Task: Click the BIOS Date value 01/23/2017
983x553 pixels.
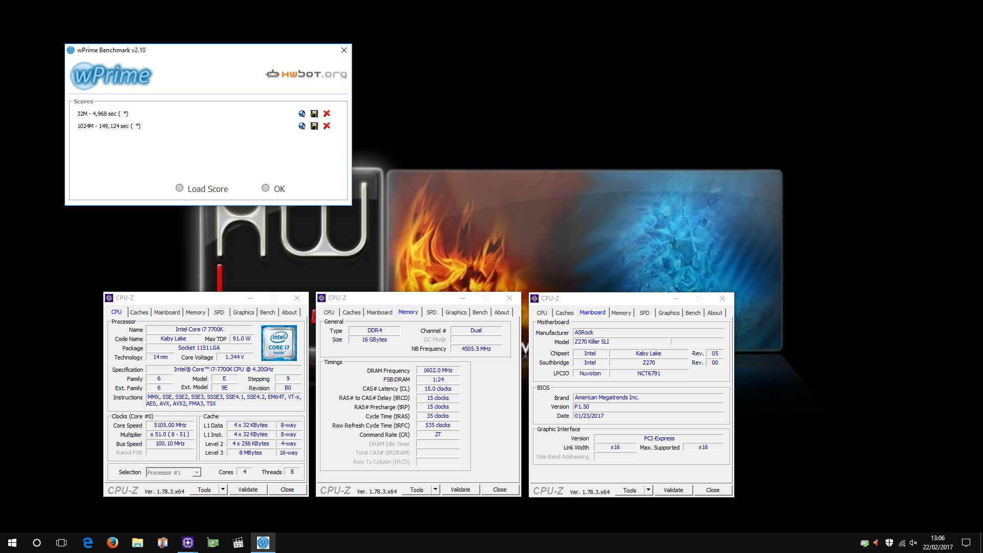Action: tap(648, 416)
